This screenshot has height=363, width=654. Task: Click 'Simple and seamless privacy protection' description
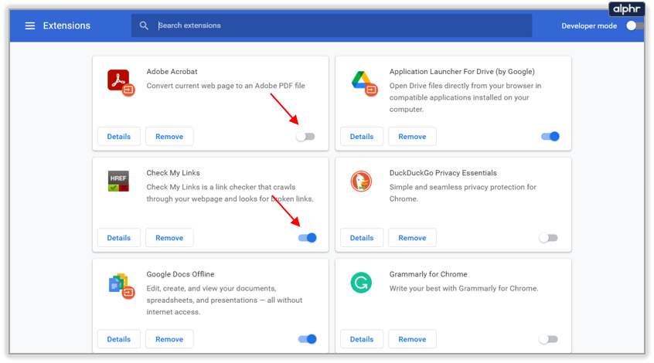pyautogui.click(x=462, y=193)
